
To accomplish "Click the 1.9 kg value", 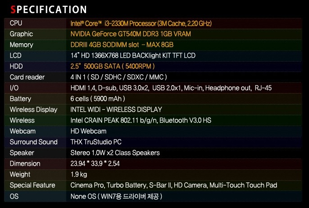I will coord(79,174).
